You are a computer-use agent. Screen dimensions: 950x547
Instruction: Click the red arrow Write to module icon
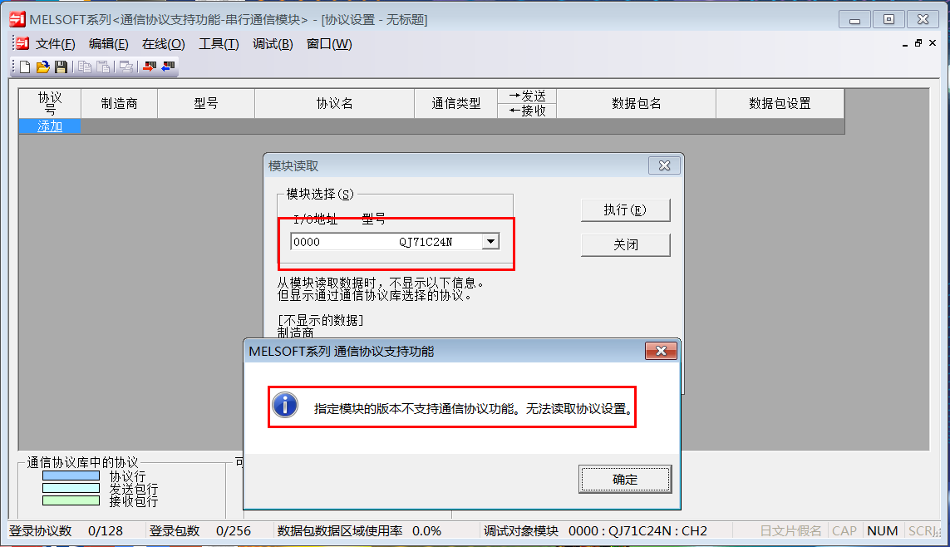click(149, 67)
